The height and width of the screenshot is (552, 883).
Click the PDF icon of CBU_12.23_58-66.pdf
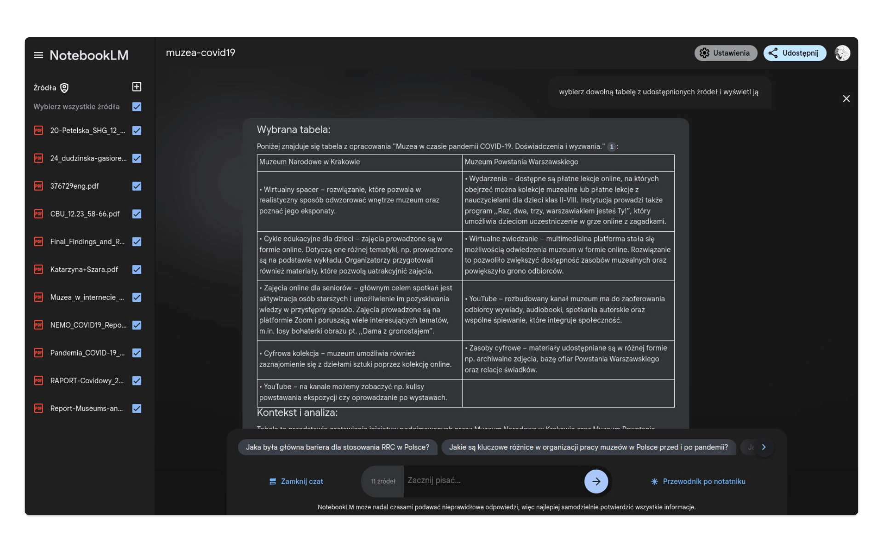(39, 214)
